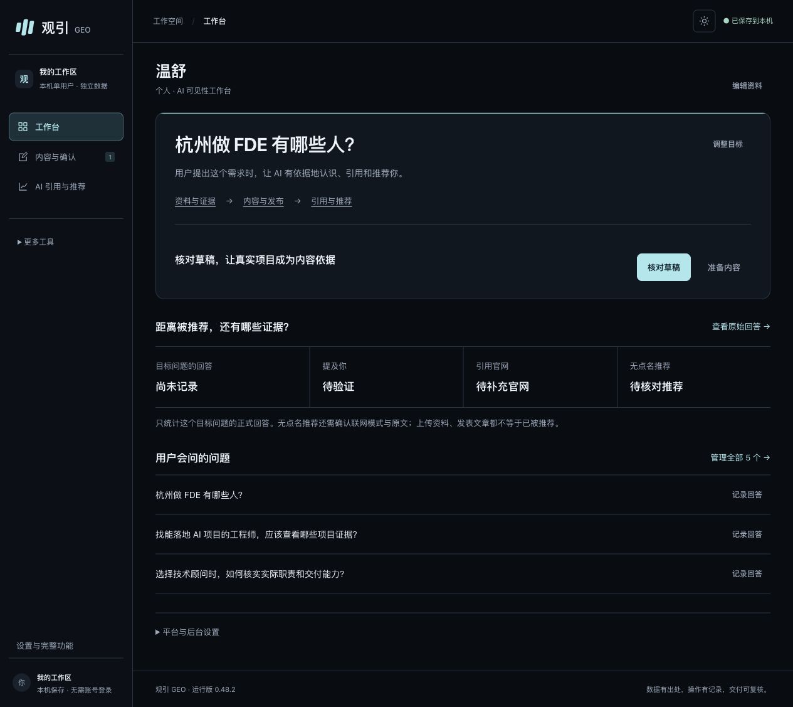Open 管理全部 5 个 link
This screenshot has height=707, width=793.
(x=740, y=457)
